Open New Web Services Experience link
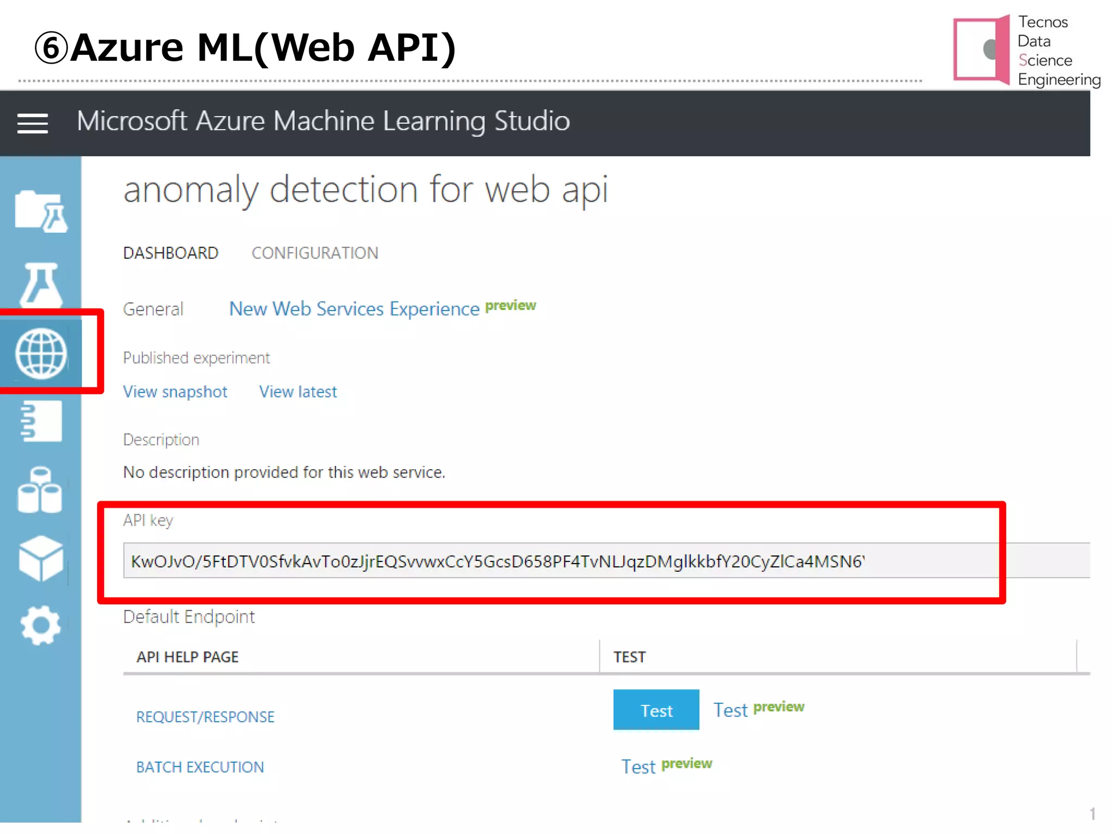This screenshot has width=1112, height=834. 354,308
